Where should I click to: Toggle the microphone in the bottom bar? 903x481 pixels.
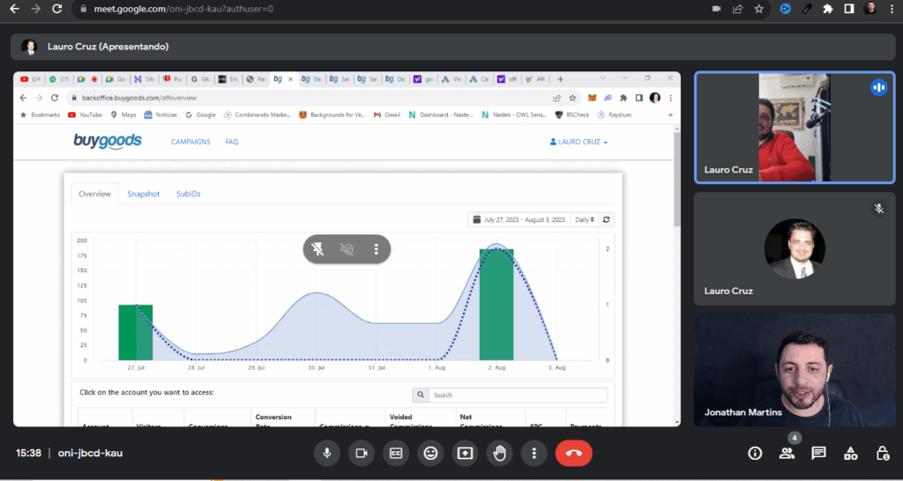point(327,453)
